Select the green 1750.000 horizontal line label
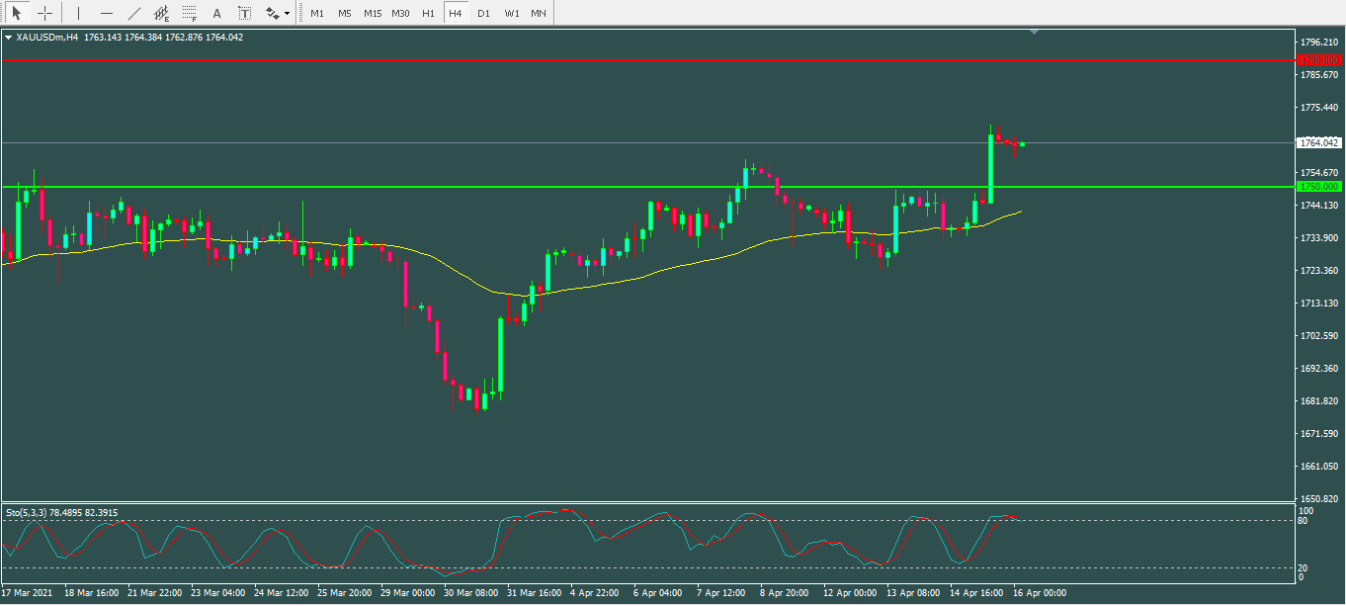The width and height of the screenshot is (1346, 606). click(1318, 186)
